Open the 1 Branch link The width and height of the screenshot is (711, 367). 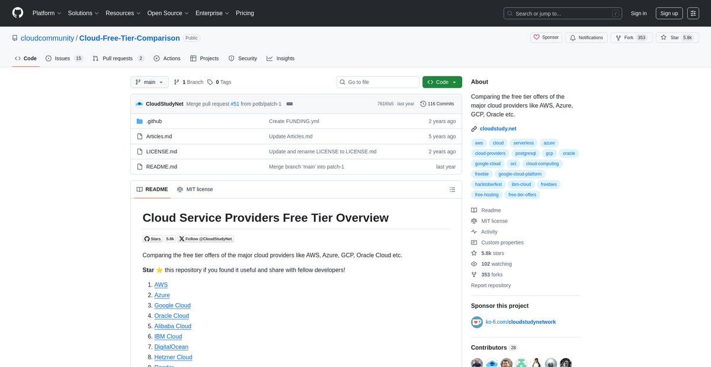pyautogui.click(x=188, y=82)
